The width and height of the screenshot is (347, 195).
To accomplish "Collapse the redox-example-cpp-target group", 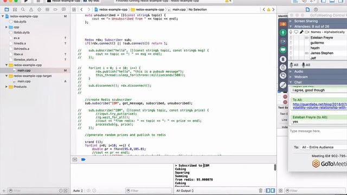I will point(7,76).
